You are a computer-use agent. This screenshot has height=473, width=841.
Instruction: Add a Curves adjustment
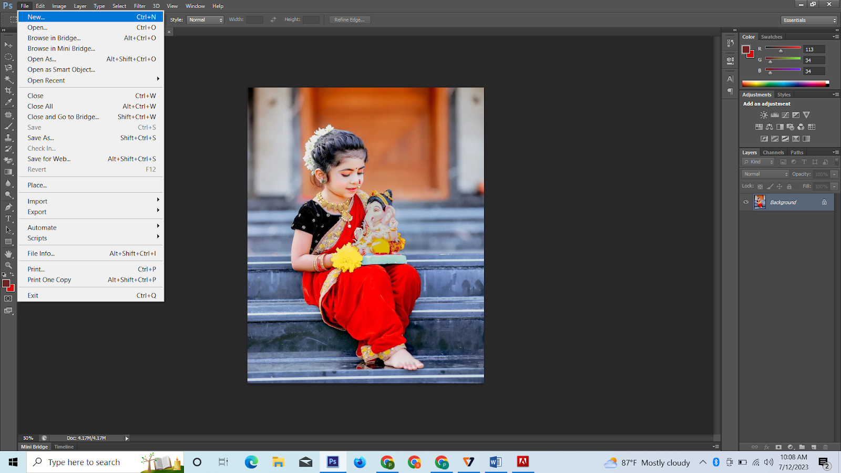pyautogui.click(x=785, y=115)
